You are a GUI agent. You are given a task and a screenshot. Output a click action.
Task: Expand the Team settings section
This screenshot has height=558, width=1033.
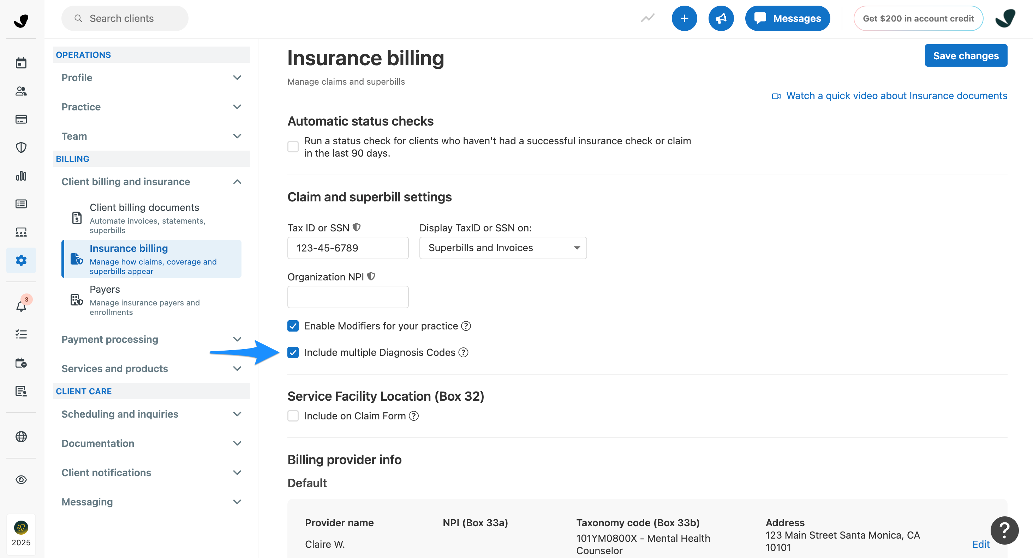(x=151, y=136)
